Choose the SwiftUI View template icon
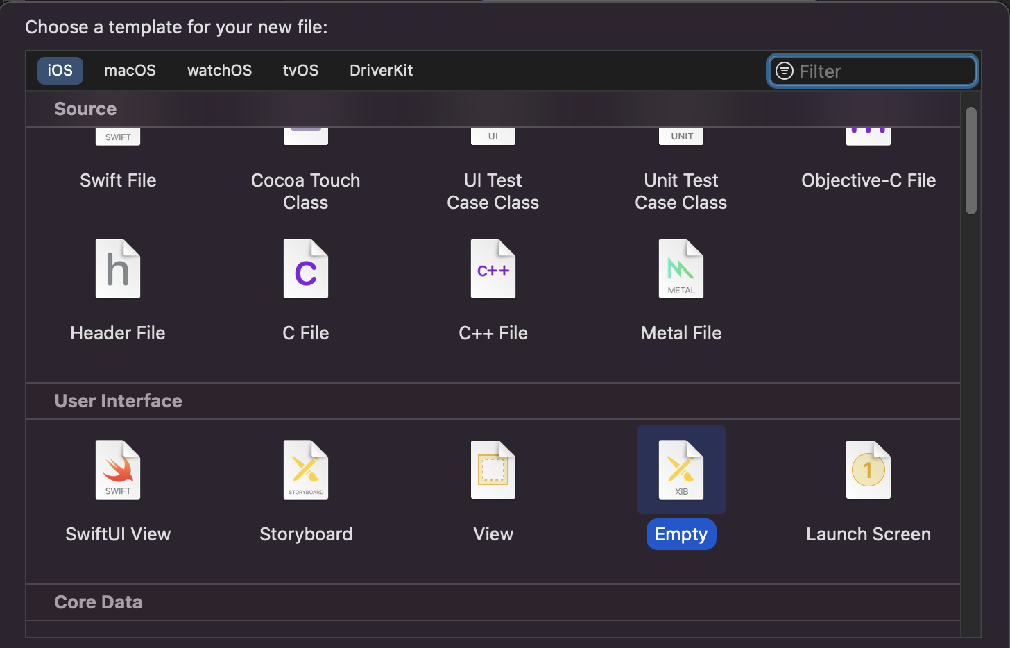 [x=118, y=470]
